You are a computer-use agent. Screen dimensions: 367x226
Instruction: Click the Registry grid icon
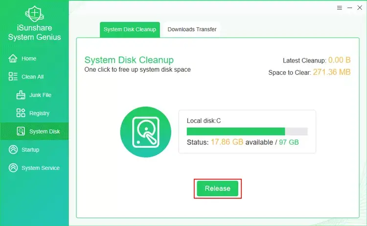(21, 113)
